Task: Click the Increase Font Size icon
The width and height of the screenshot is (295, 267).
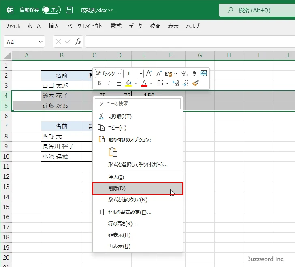Action: coord(150,73)
